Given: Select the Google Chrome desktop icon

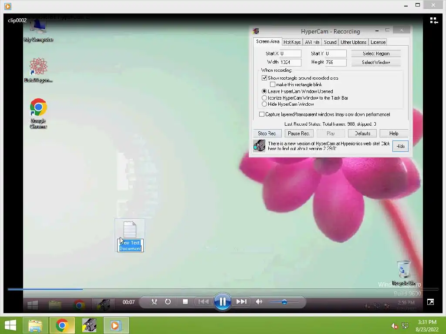Looking at the screenshot, I should pos(38,114).
